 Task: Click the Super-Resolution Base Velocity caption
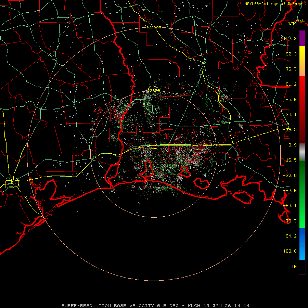155,306
